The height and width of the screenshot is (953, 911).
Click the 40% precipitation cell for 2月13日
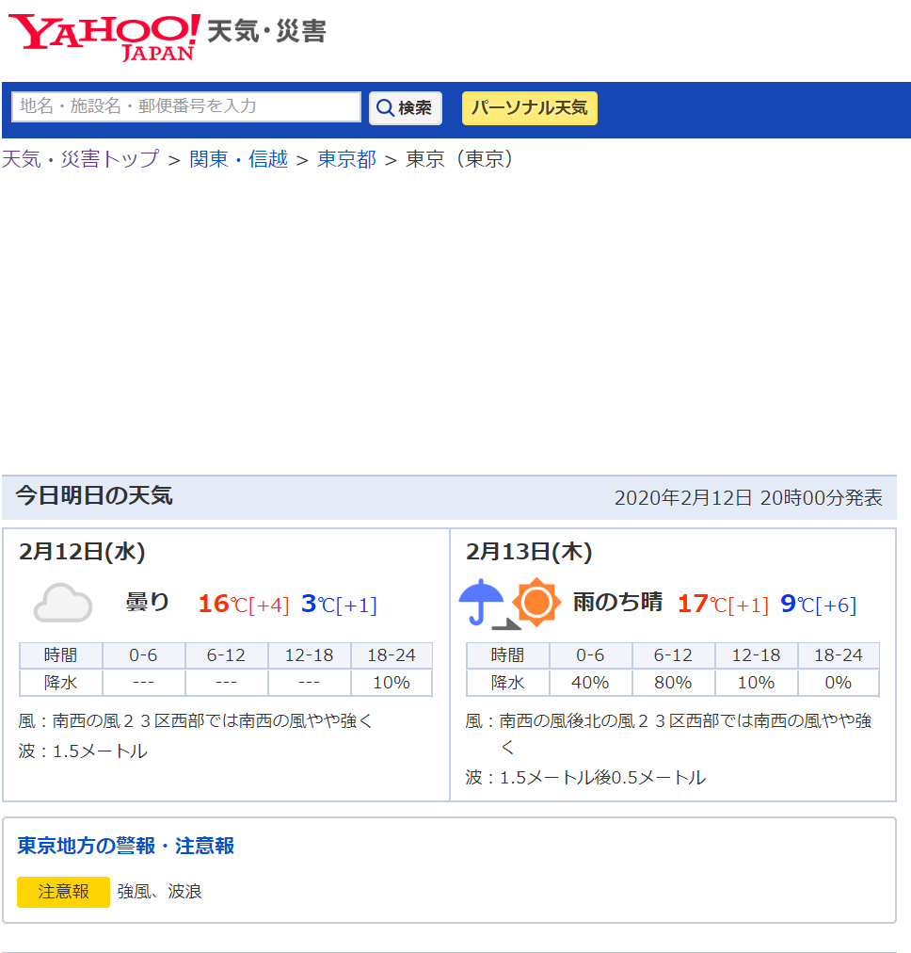click(590, 683)
